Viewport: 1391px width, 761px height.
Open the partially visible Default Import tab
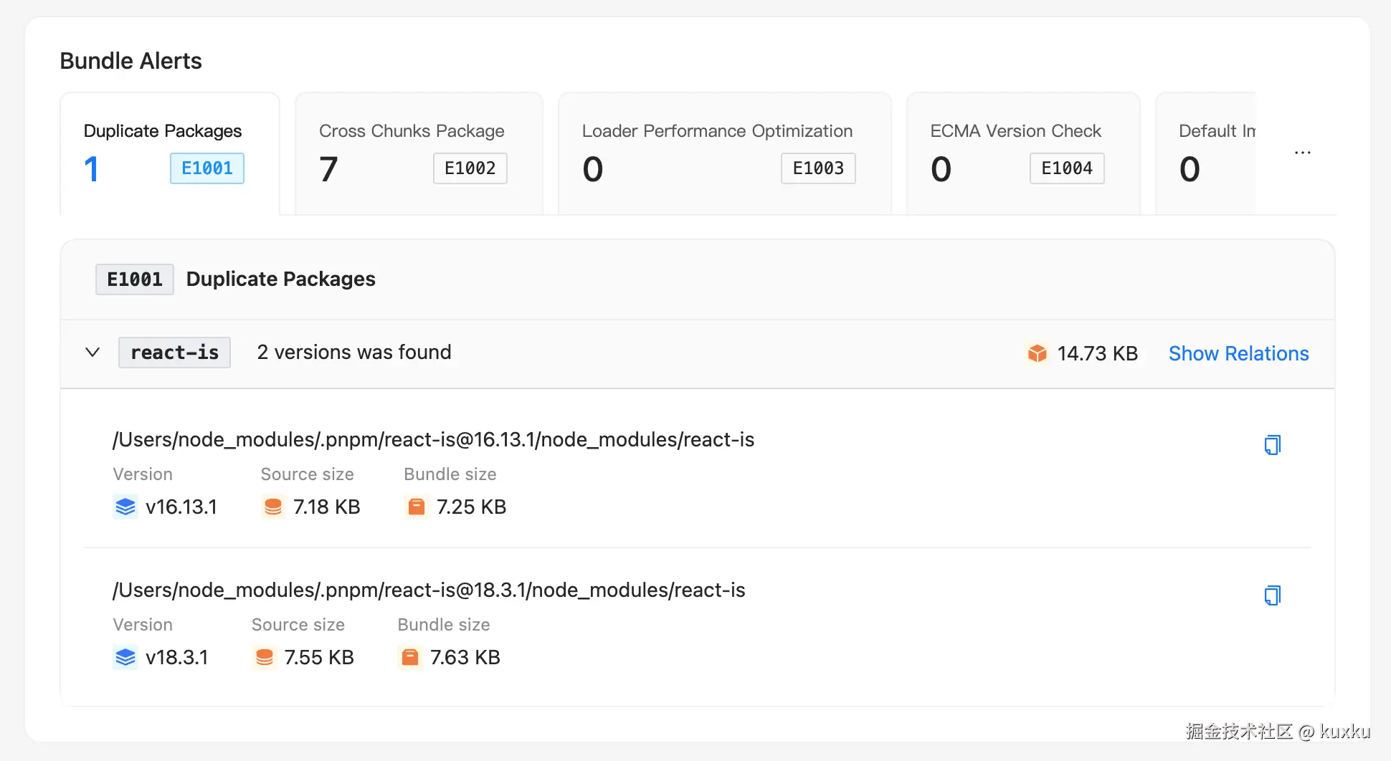pyautogui.click(x=1212, y=153)
